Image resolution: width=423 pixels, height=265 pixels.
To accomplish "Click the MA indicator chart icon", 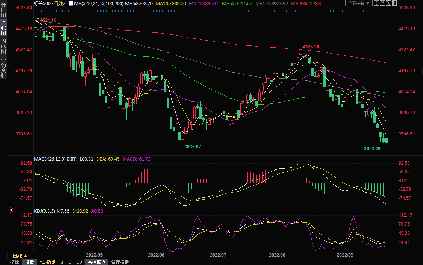I will [71, 3].
